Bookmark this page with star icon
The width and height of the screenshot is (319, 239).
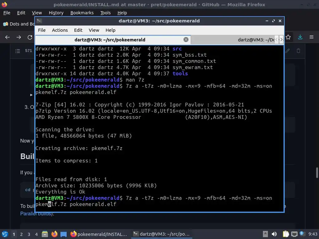288,37
